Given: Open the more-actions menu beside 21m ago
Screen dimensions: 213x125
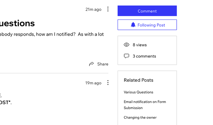Looking at the screenshot, I should [x=108, y=9].
